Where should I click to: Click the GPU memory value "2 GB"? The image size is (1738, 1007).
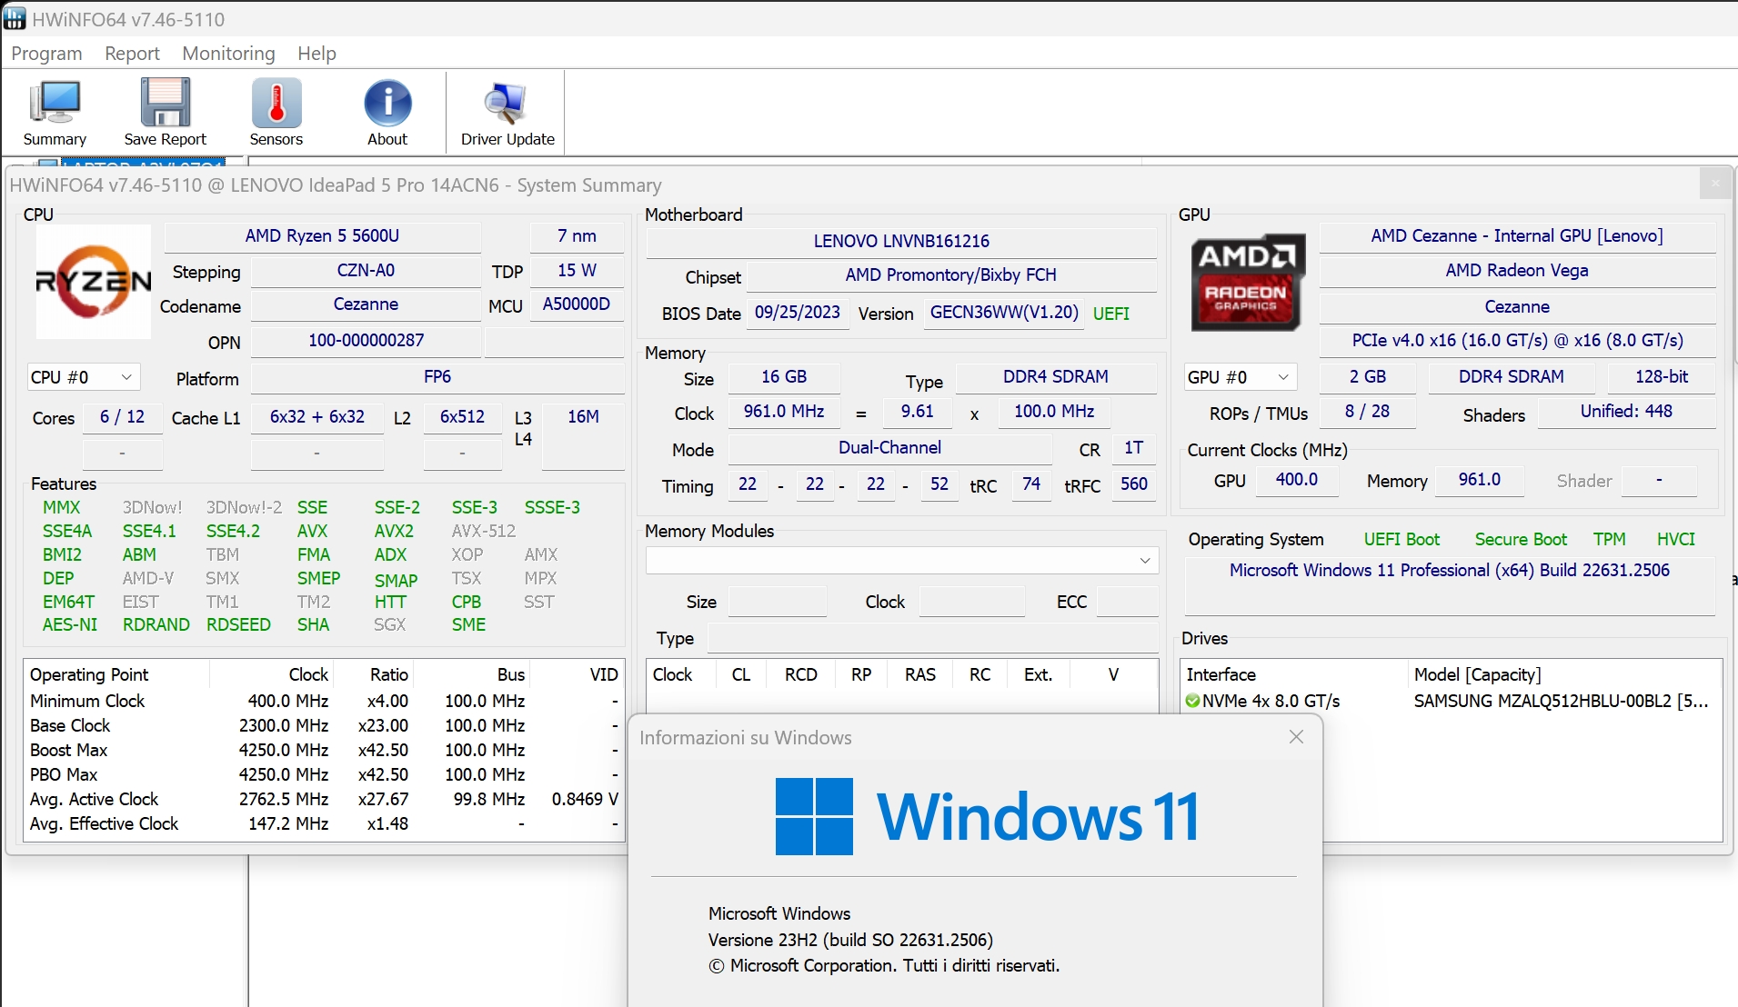[x=1368, y=377]
